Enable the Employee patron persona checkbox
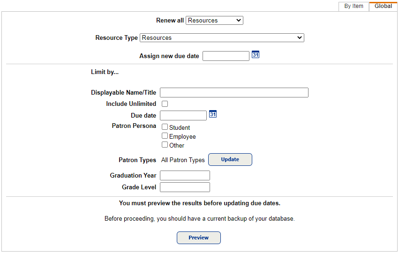 [x=165, y=136]
